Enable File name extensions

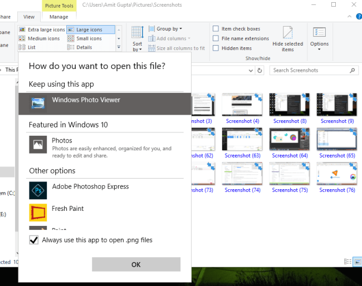[x=216, y=38]
